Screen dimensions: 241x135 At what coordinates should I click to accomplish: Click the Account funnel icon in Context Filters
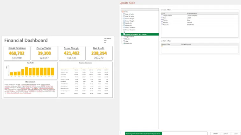pos(162,25)
